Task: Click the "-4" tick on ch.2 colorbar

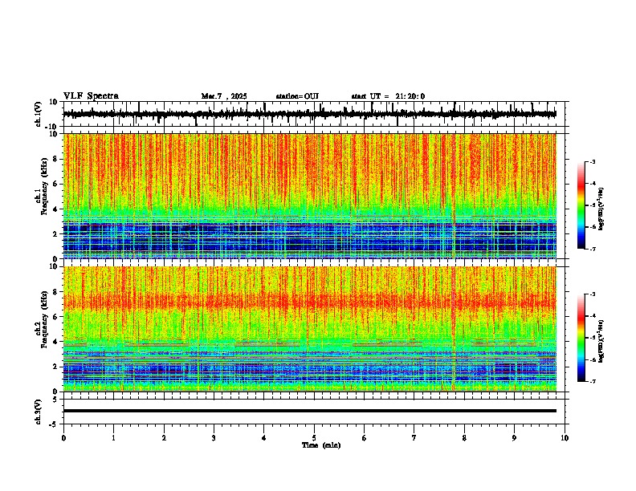Action: 592,316
